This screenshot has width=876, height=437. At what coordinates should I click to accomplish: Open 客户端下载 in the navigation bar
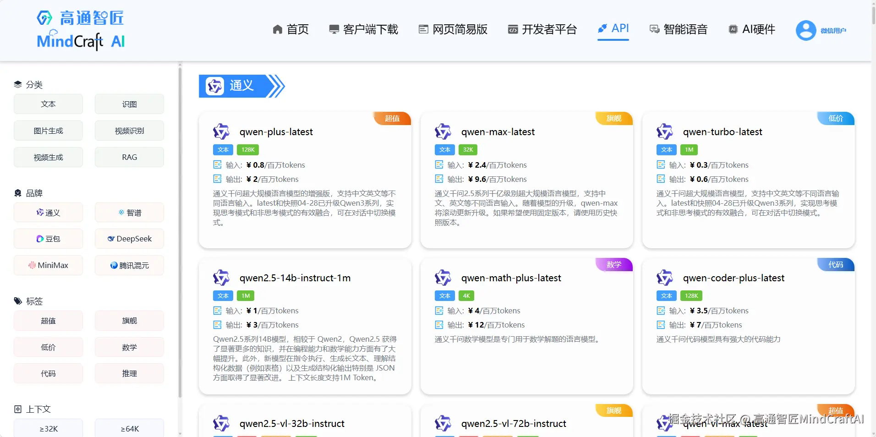point(364,29)
